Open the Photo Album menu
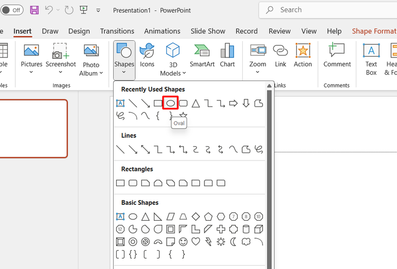397x269 pixels. [91, 60]
